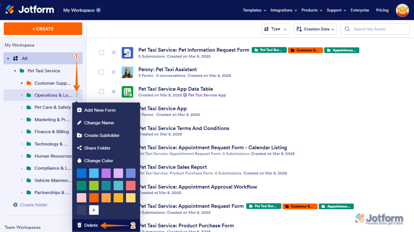Click the Change Name pencil icon
Viewport: 414px width, 232px height.
click(x=79, y=123)
